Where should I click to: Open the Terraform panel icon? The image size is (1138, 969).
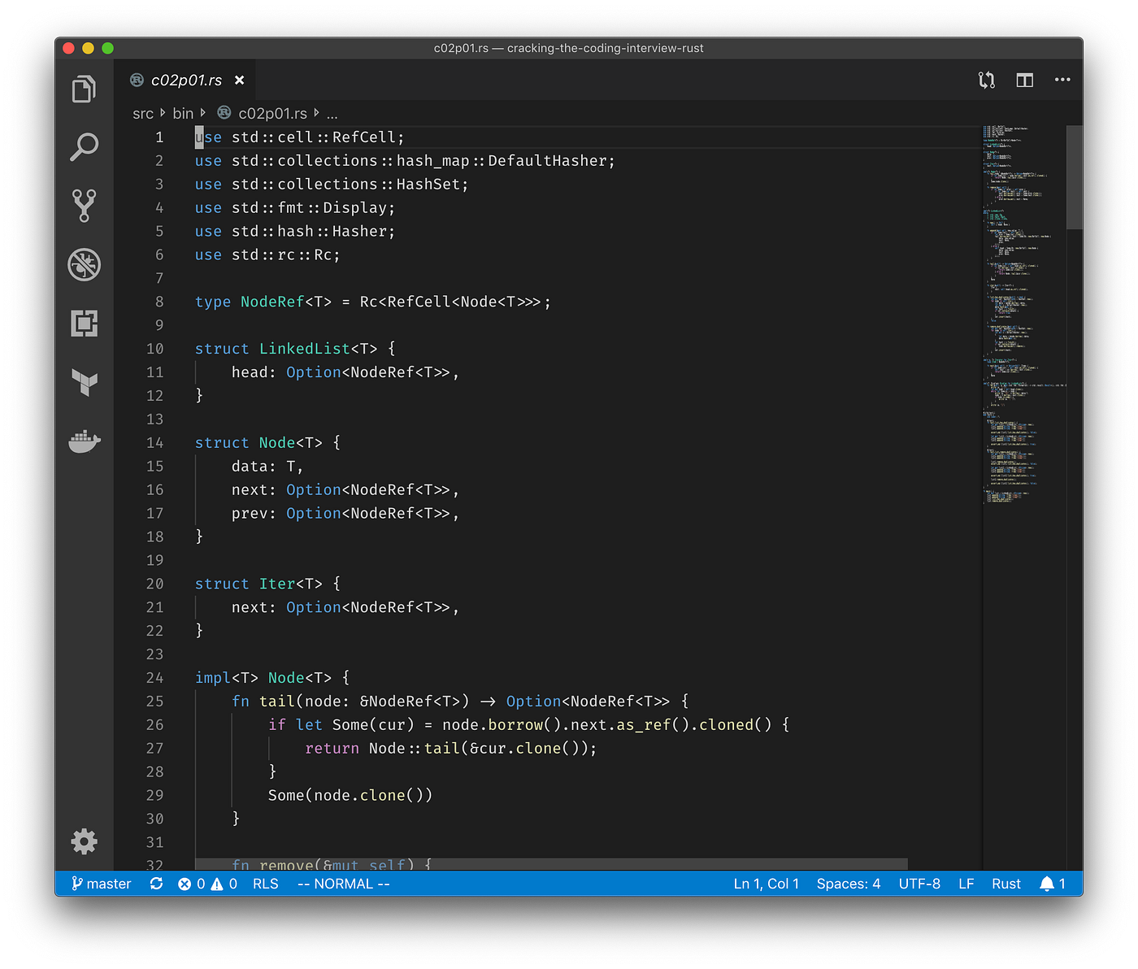click(x=84, y=382)
